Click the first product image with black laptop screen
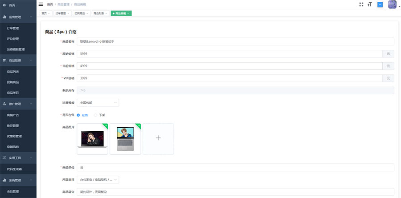401x198 pixels. tap(92, 139)
